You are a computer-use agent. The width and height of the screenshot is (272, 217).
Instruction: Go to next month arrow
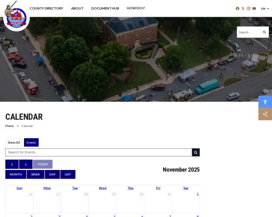tap(26, 164)
